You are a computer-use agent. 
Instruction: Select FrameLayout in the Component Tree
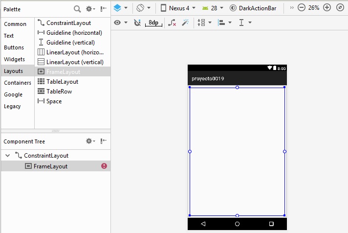click(x=50, y=166)
